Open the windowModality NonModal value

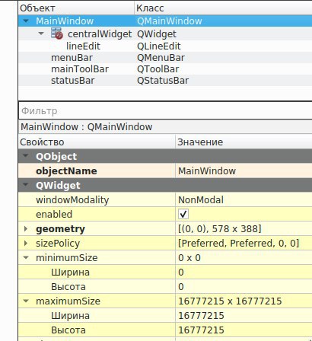click(244, 199)
